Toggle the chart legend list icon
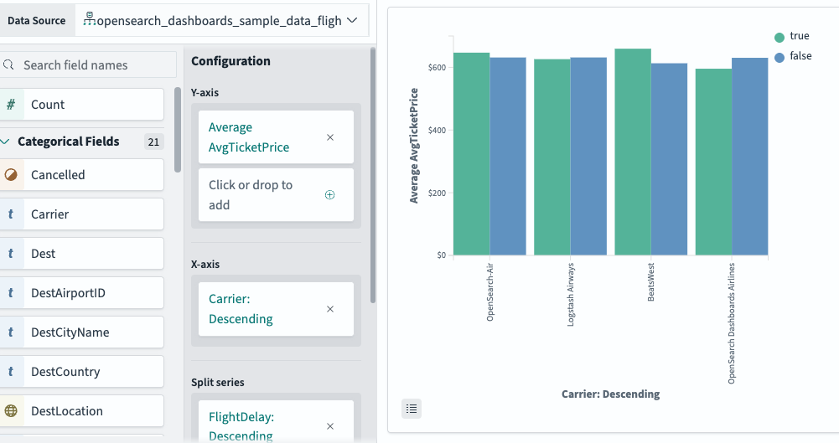 [x=412, y=409]
